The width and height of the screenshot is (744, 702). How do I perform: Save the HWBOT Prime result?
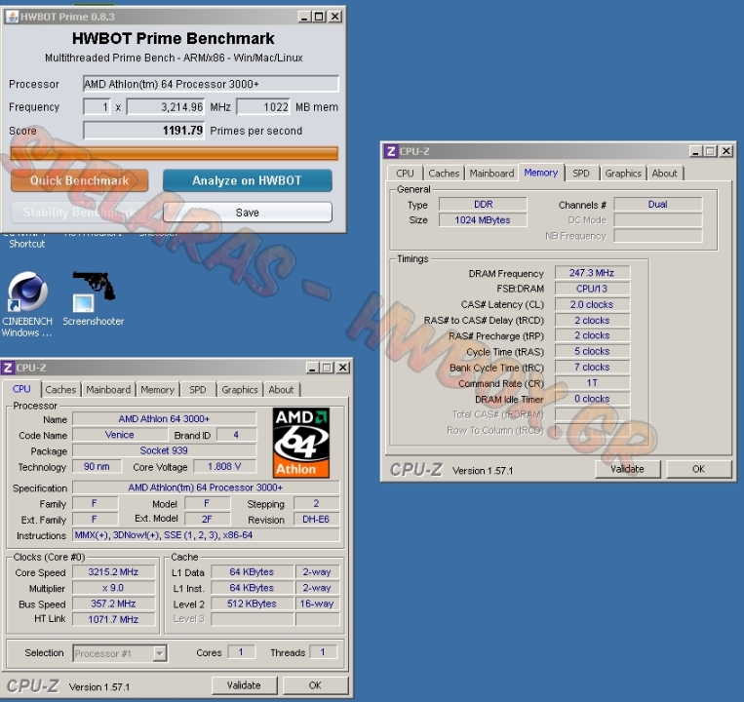248,212
